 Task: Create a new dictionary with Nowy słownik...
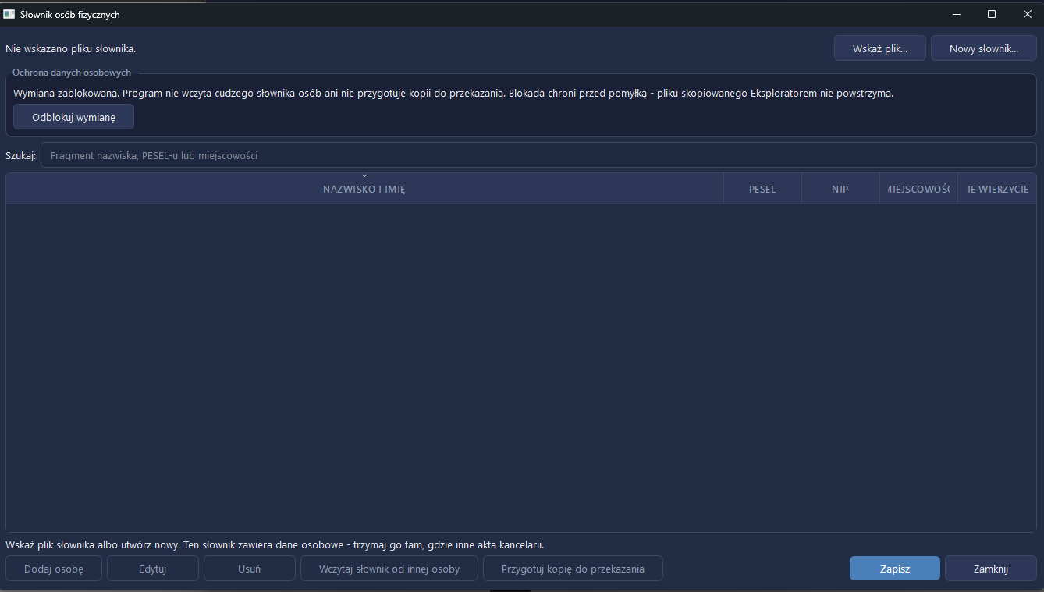(984, 48)
